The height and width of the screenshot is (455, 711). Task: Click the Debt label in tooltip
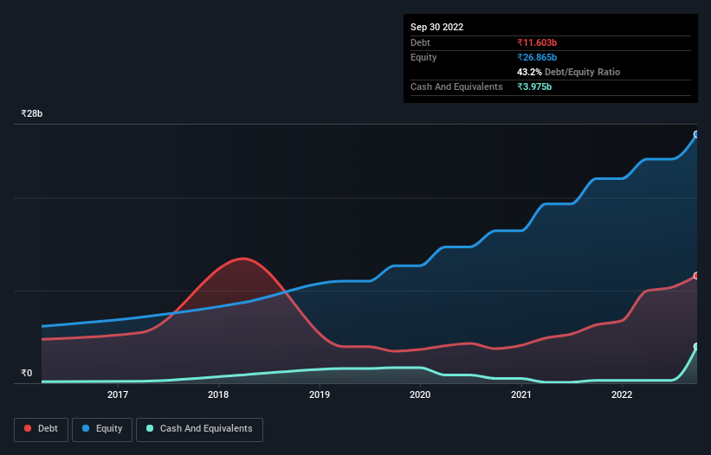[420, 42]
